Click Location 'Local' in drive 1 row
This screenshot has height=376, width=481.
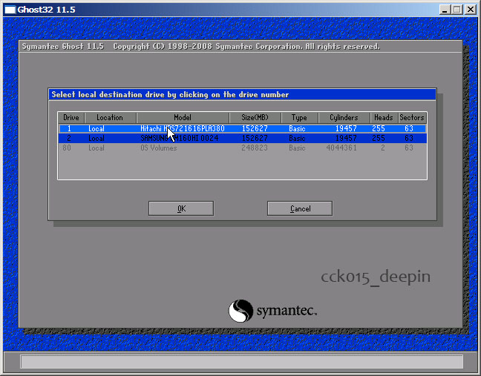pyautogui.click(x=96, y=128)
